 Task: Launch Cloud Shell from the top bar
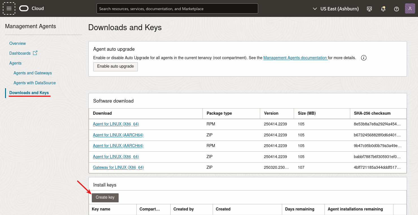(369, 9)
